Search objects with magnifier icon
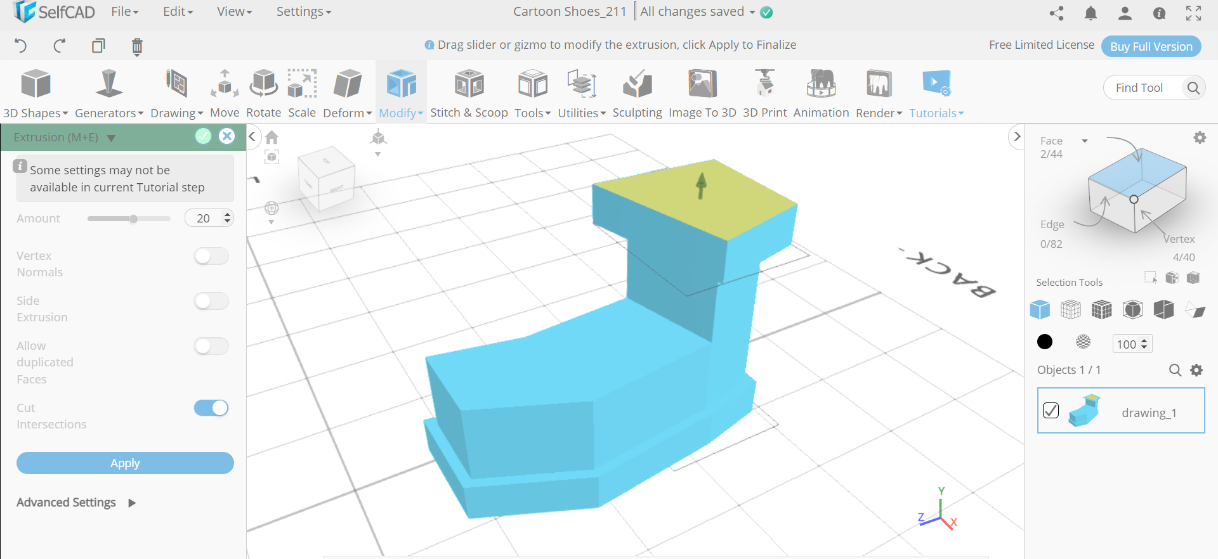This screenshot has width=1218, height=559. [x=1175, y=370]
